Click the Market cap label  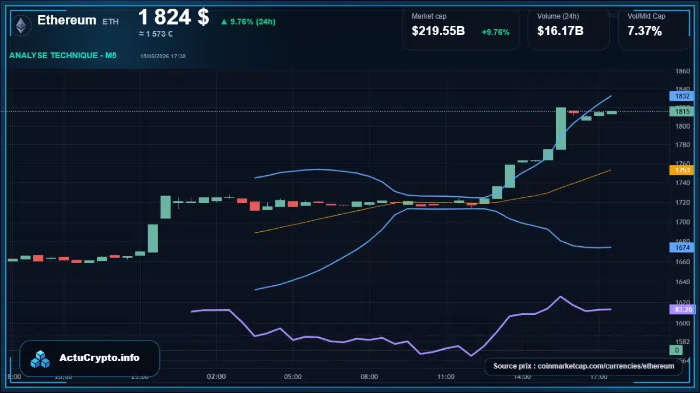429,16
